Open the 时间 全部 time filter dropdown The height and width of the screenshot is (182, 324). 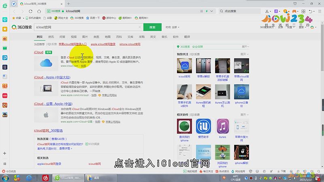173,27
